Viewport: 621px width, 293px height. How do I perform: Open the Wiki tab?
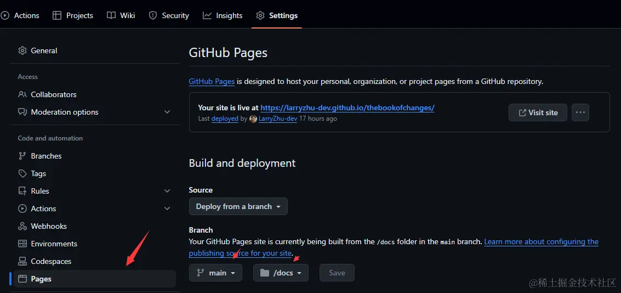coord(121,15)
